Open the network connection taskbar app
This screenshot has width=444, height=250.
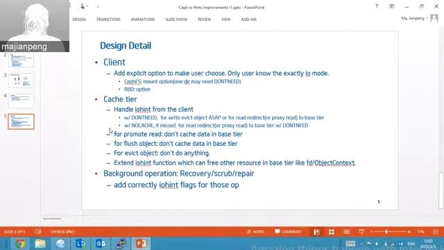click(x=121, y=244)
